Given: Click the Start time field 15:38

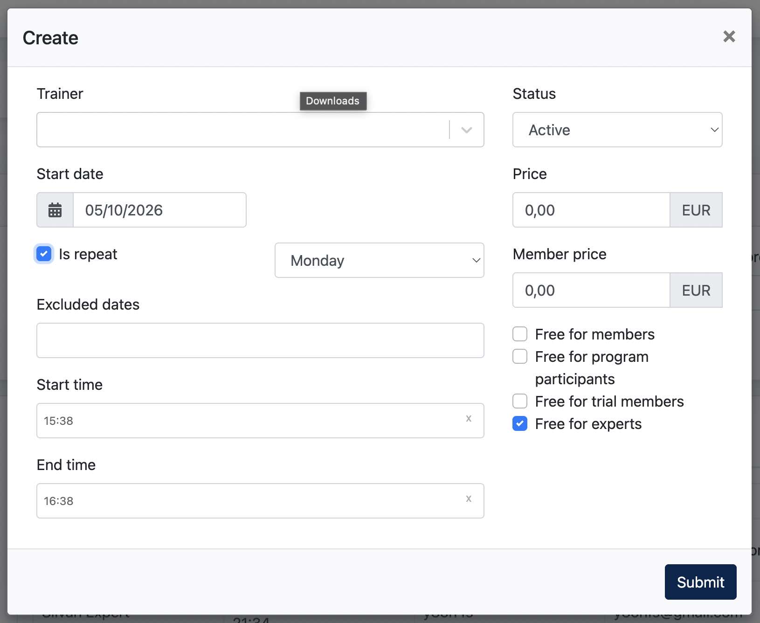Looking at the screenshot, I should point(260,421).
